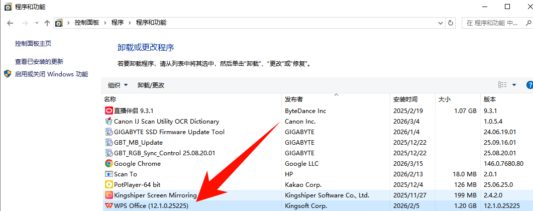533x211 pixels.
Task: Open Help with the question mark icon
Action: (x=529, y=85)
